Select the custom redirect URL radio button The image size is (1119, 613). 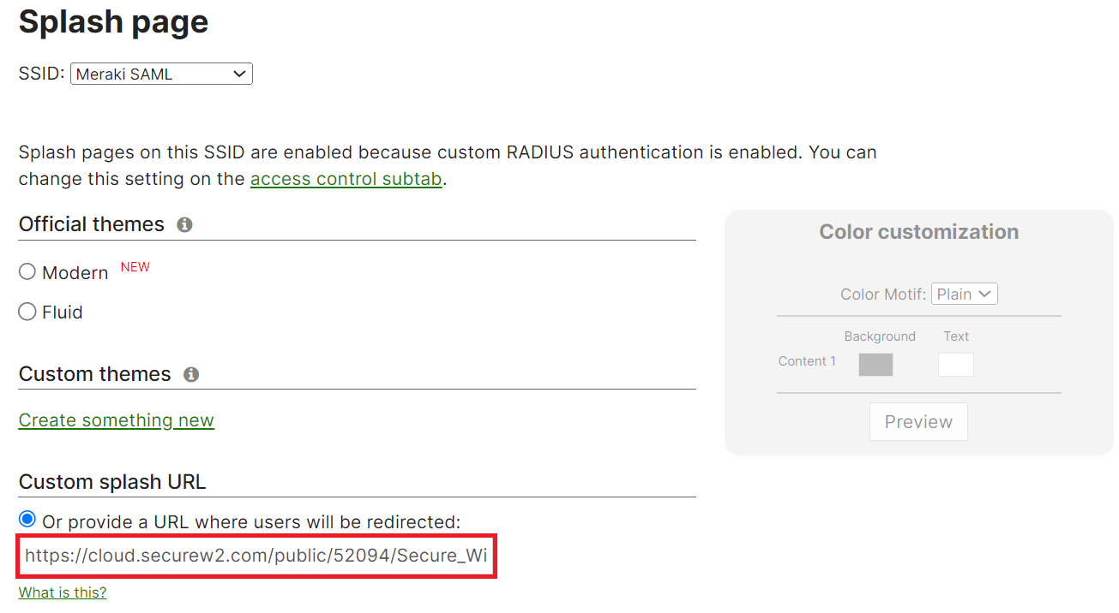[27, 520]
